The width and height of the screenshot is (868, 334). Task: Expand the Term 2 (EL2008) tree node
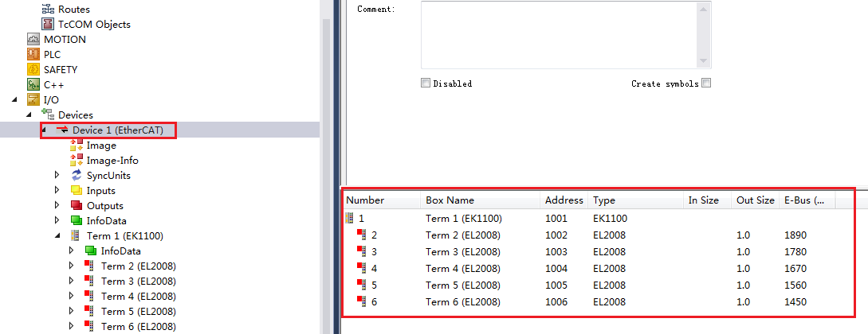71,266
